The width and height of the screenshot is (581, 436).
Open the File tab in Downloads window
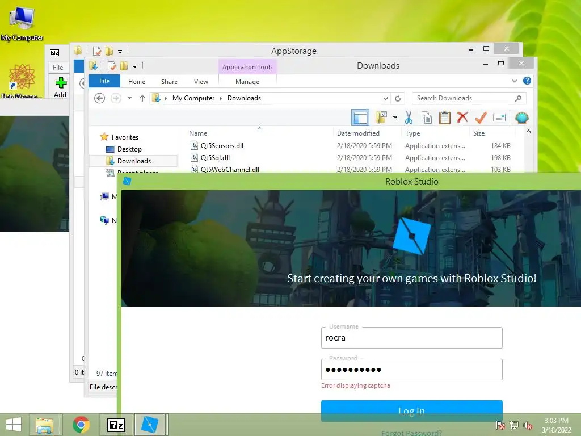click(x=104, y=81)
